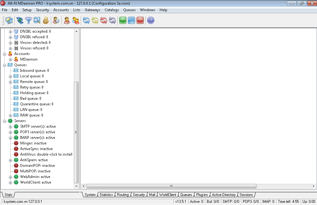Click the green square toolbar button
Screen dimensions: 317x205
point(123,20)
